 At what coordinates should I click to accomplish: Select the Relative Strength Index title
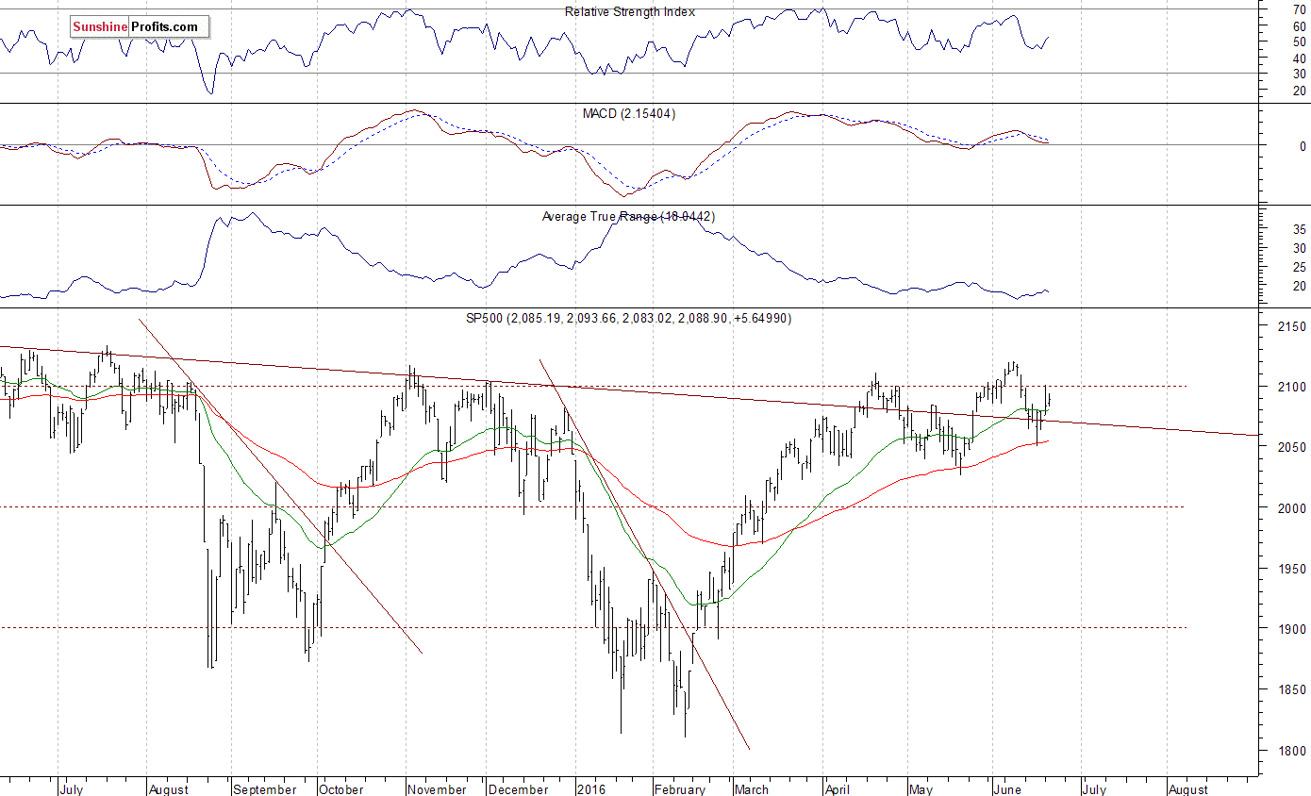[x=630, y=12]
